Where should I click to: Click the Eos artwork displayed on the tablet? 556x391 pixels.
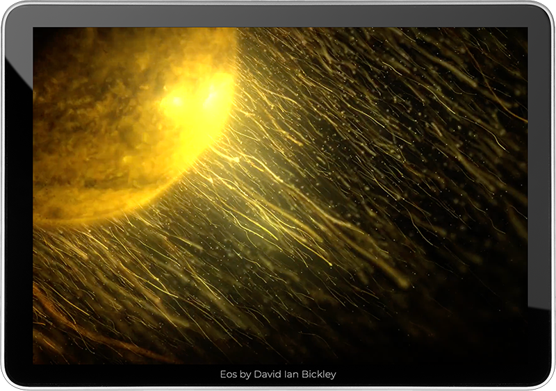click(280, 196)
